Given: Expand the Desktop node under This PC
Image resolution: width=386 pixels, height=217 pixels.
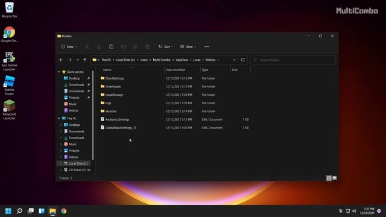Looking at the screenshot, I should tap(61, 125).
